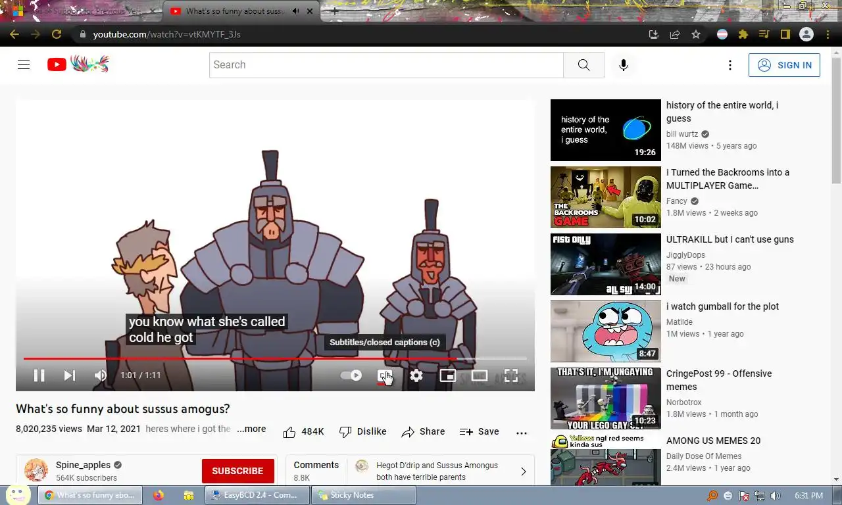Open the Spine_apples channel name link
The width and height of the screenshot is (842, 505).
coord(83,465)
